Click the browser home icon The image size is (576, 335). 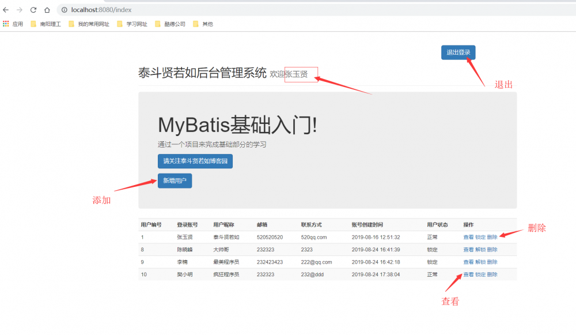48,9
